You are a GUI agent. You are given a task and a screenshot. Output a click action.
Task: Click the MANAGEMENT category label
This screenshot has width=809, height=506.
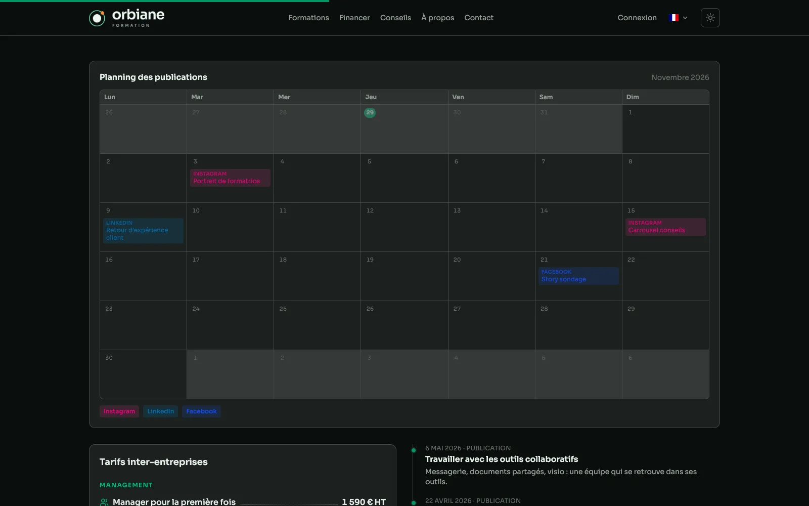coord(126,485)
